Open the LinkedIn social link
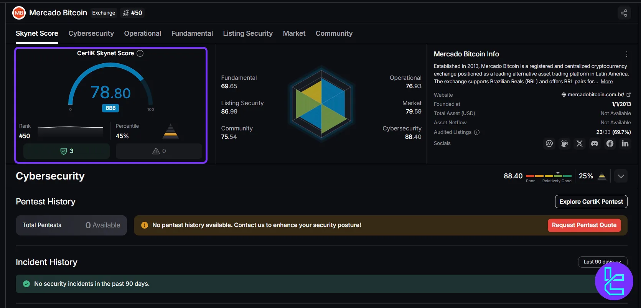Screen dimensions: 641x308 coord(625,143)
